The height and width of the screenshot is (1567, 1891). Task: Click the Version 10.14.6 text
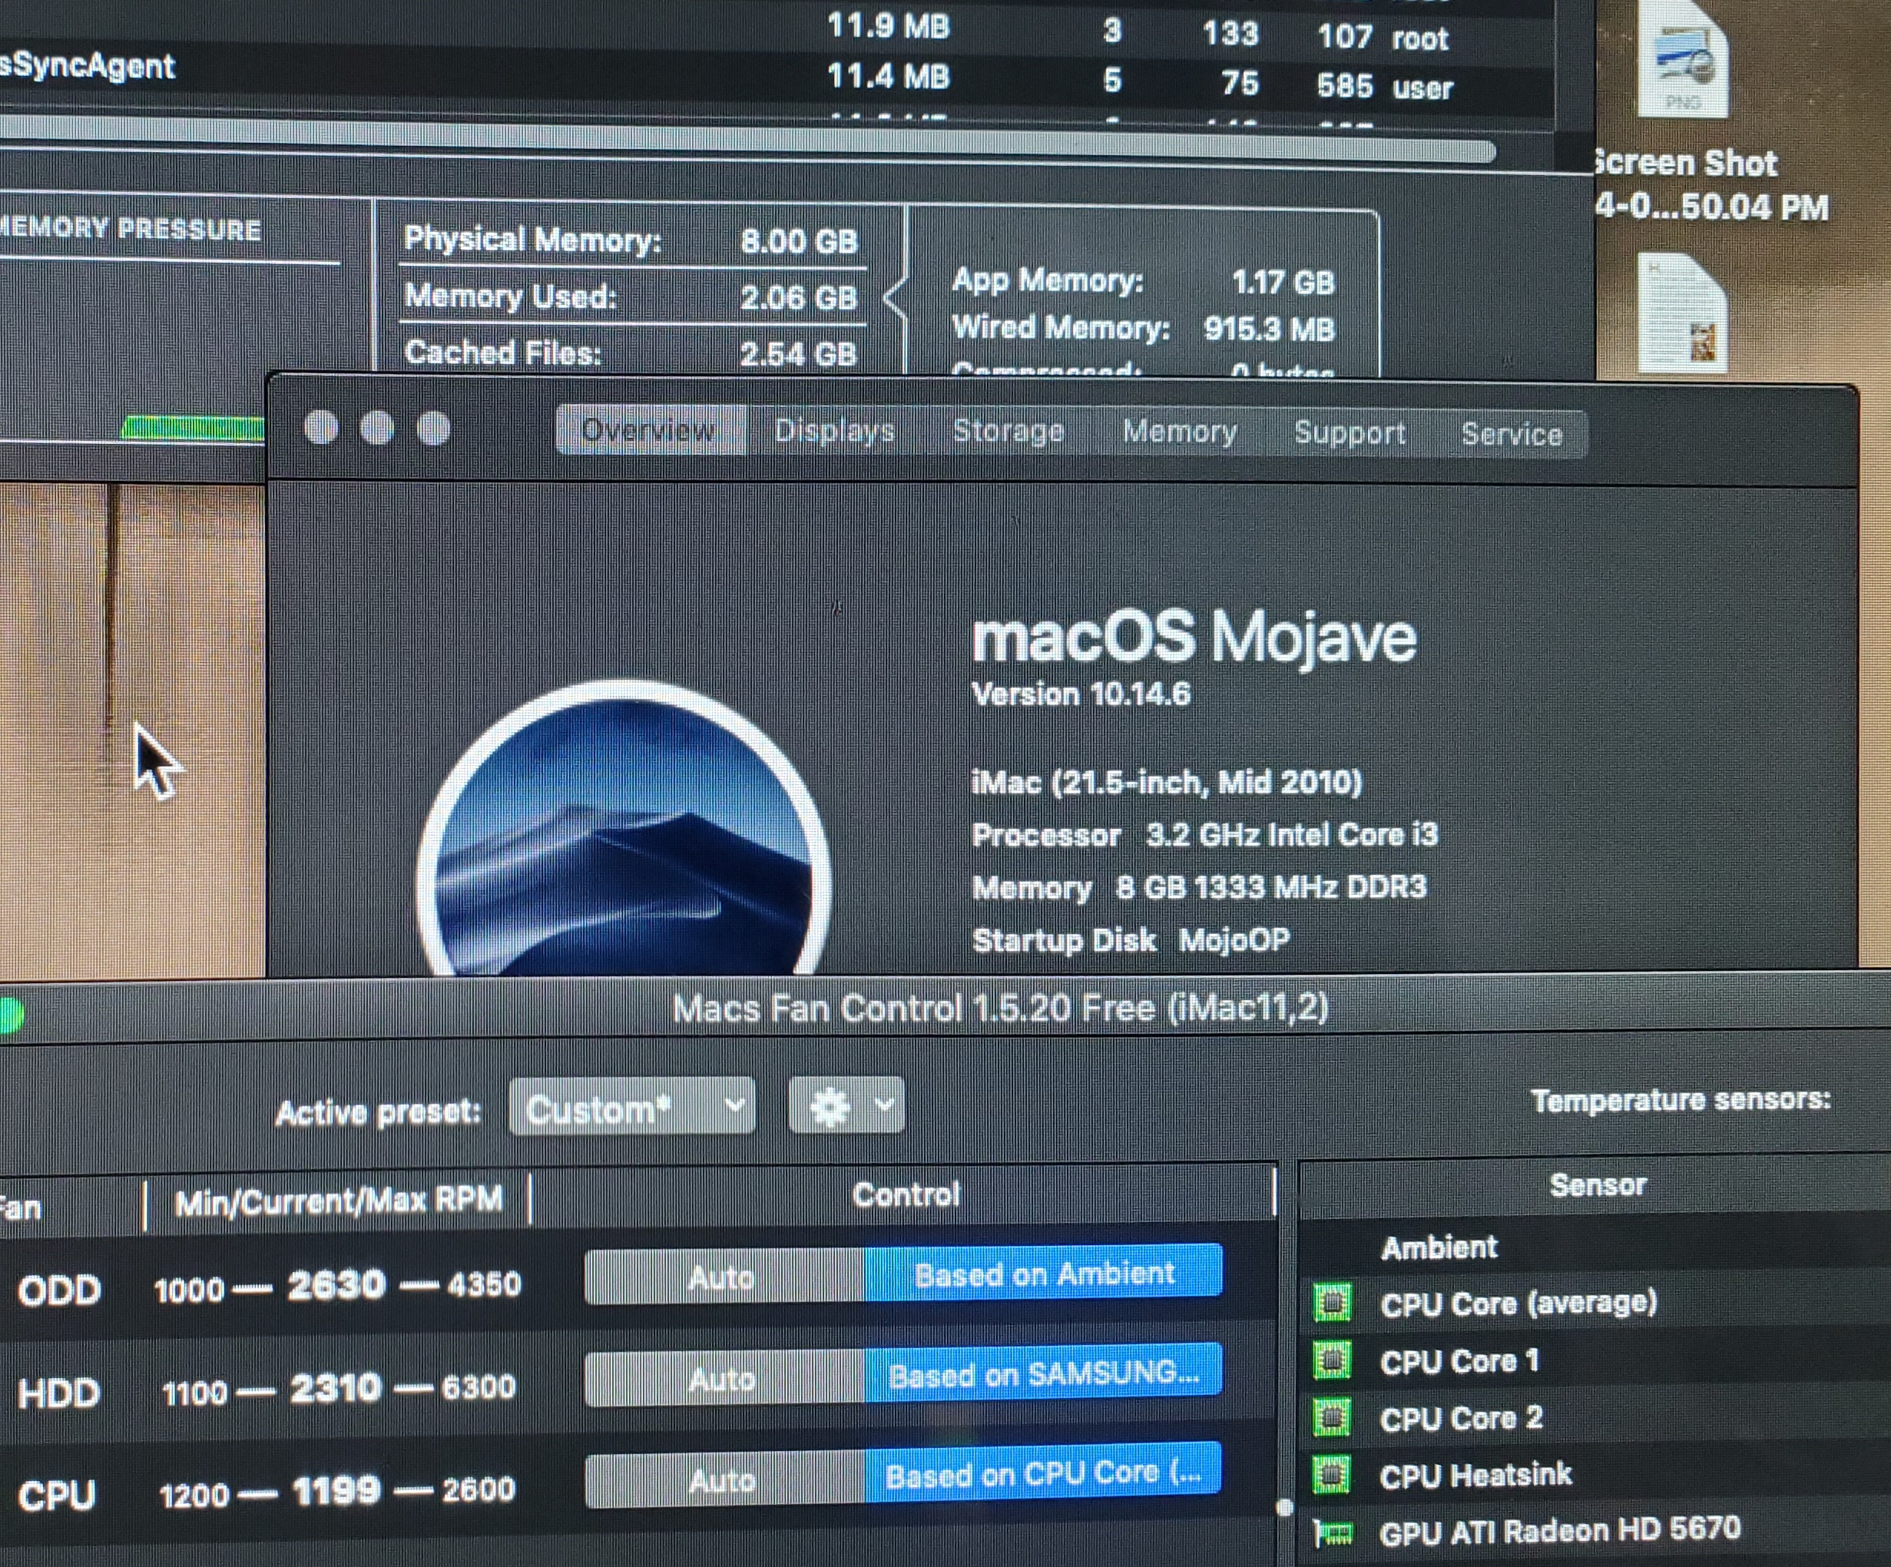(1081, 694)
